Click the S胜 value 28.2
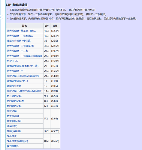142x150 pixels. [x=47, y=51]
